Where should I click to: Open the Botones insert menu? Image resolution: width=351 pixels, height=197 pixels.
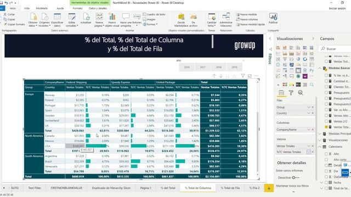[137, 20]
